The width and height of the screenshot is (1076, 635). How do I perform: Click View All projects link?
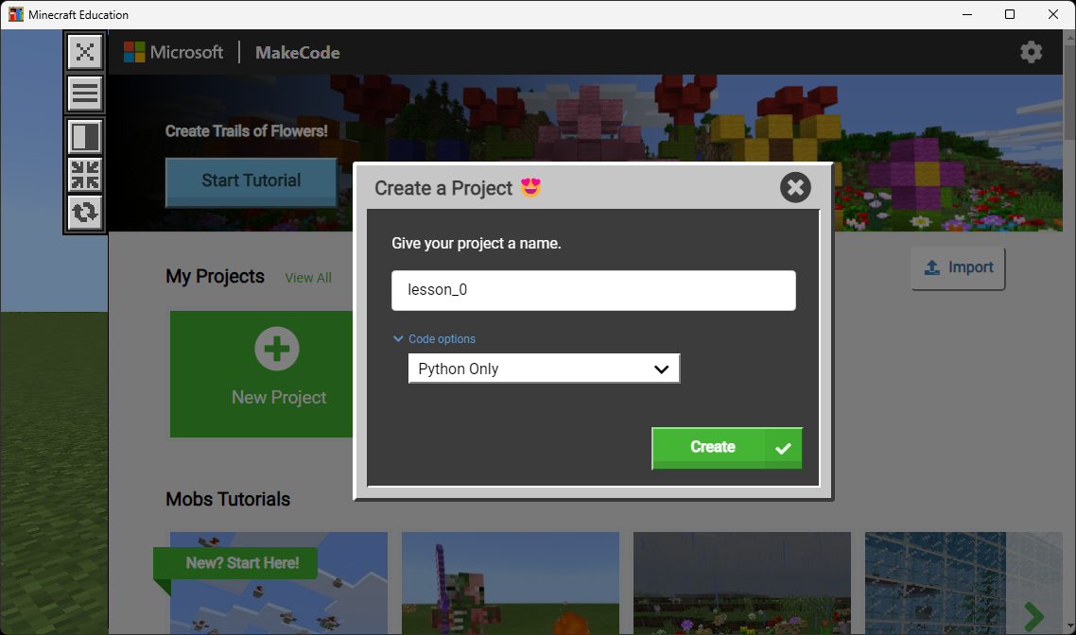coord(308,278)
